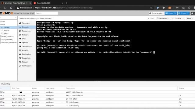Click the Start button

click(x=151, y=18)
